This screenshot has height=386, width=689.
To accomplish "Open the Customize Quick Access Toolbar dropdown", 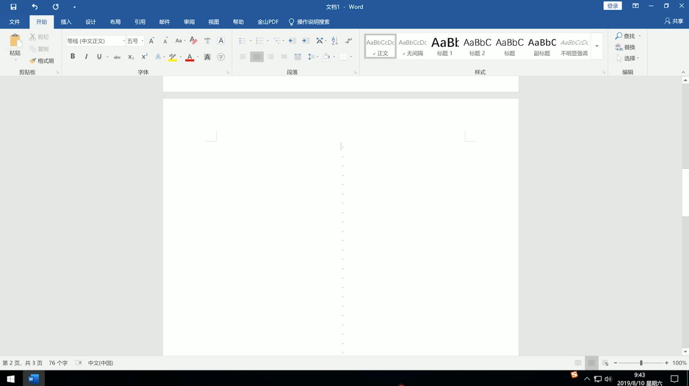I will point(74,7).
